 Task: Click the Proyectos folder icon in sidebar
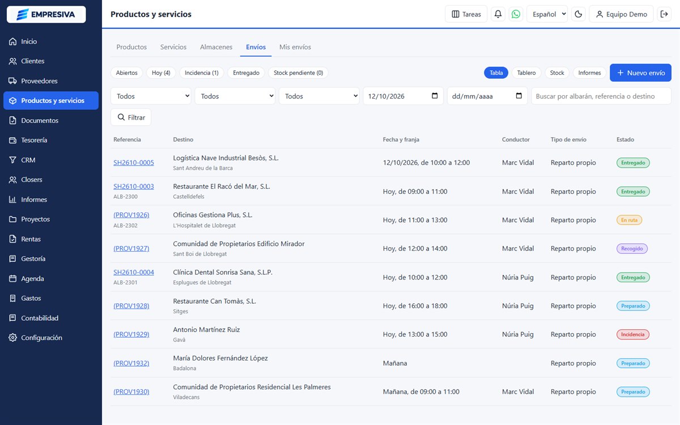13,219
